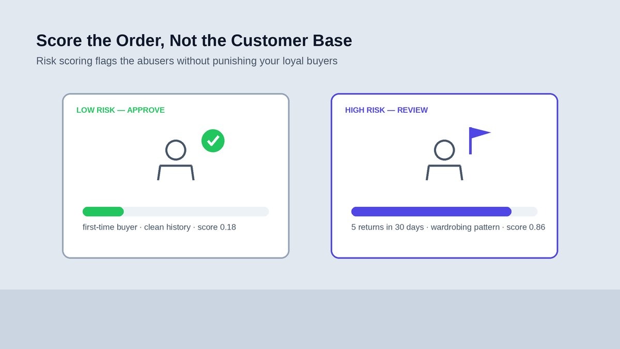Select the person icon in the high risk card
Screen dimensions: 620x349
click(444, 160)
